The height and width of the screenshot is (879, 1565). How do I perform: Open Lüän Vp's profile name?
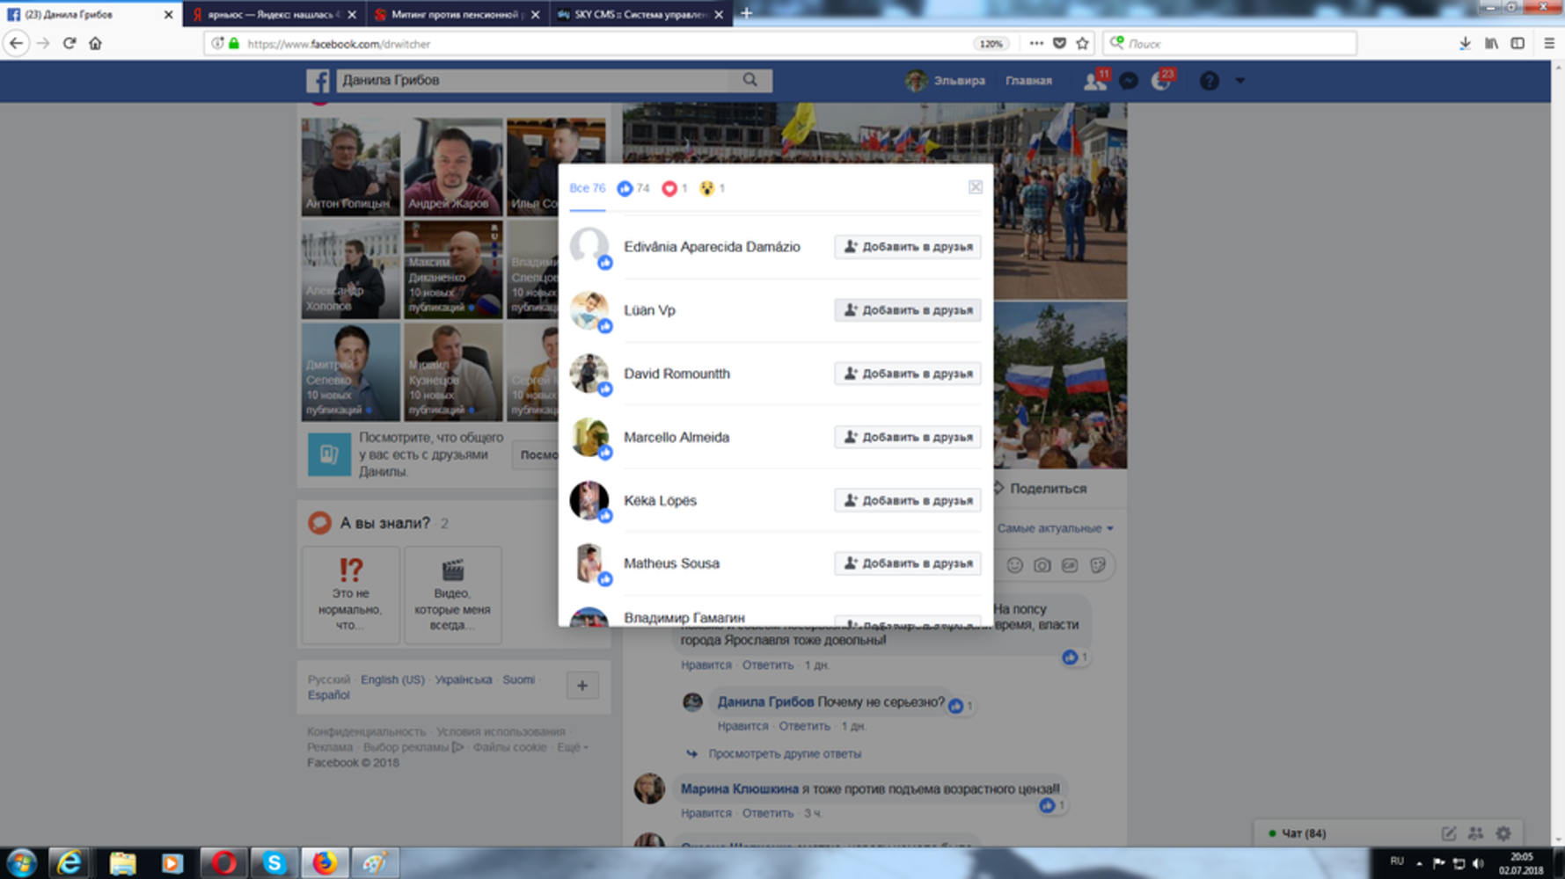point(649,310)
